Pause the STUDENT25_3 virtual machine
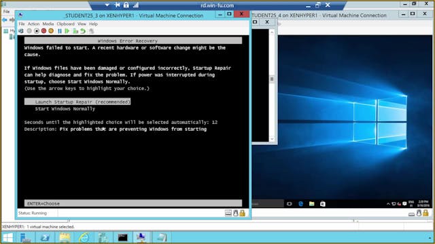Screen dimensions: 435x244 coord(60,31)
